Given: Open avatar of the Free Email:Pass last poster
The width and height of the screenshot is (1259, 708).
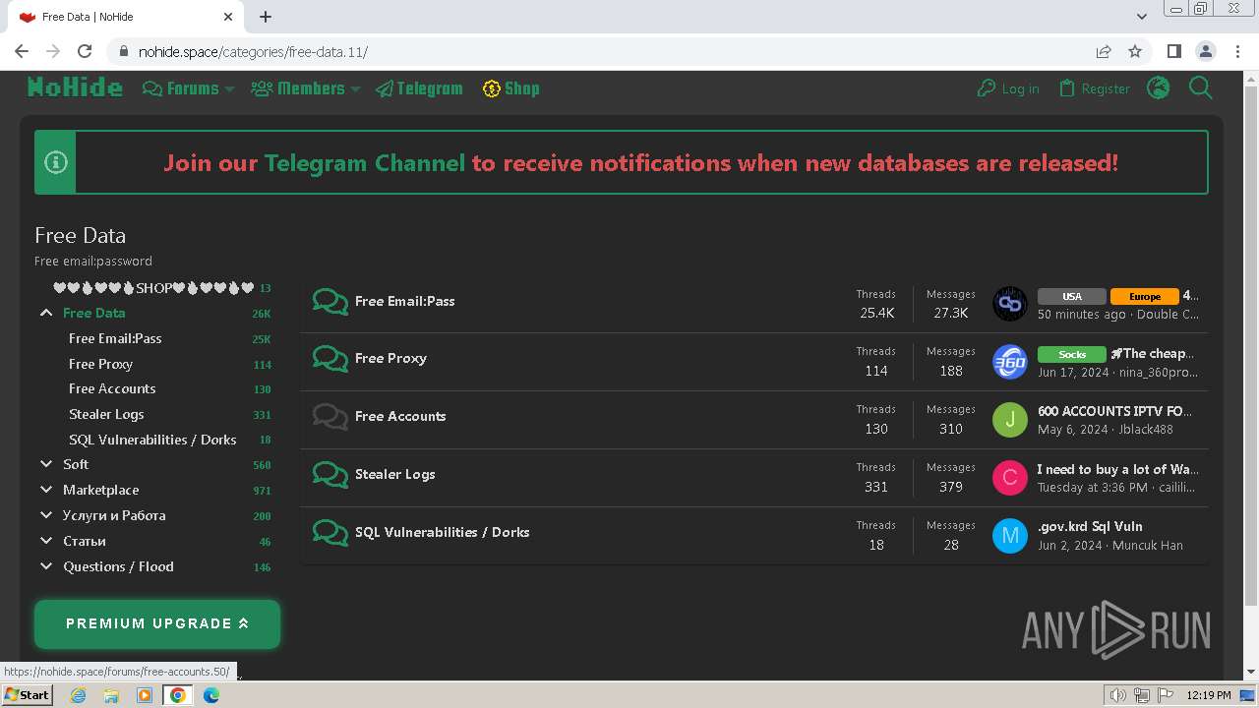Looking at the screenshot, I should click(1010, 304).
